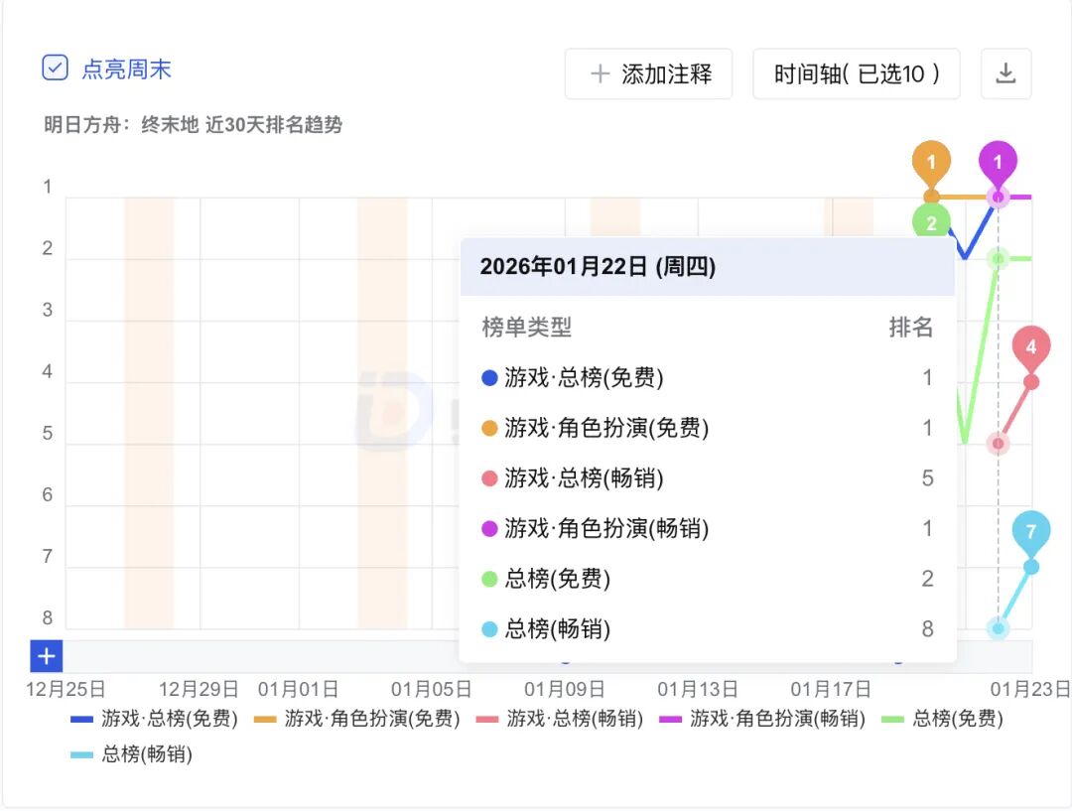Open the 时间轴(已选10) selector

(856, 73)
